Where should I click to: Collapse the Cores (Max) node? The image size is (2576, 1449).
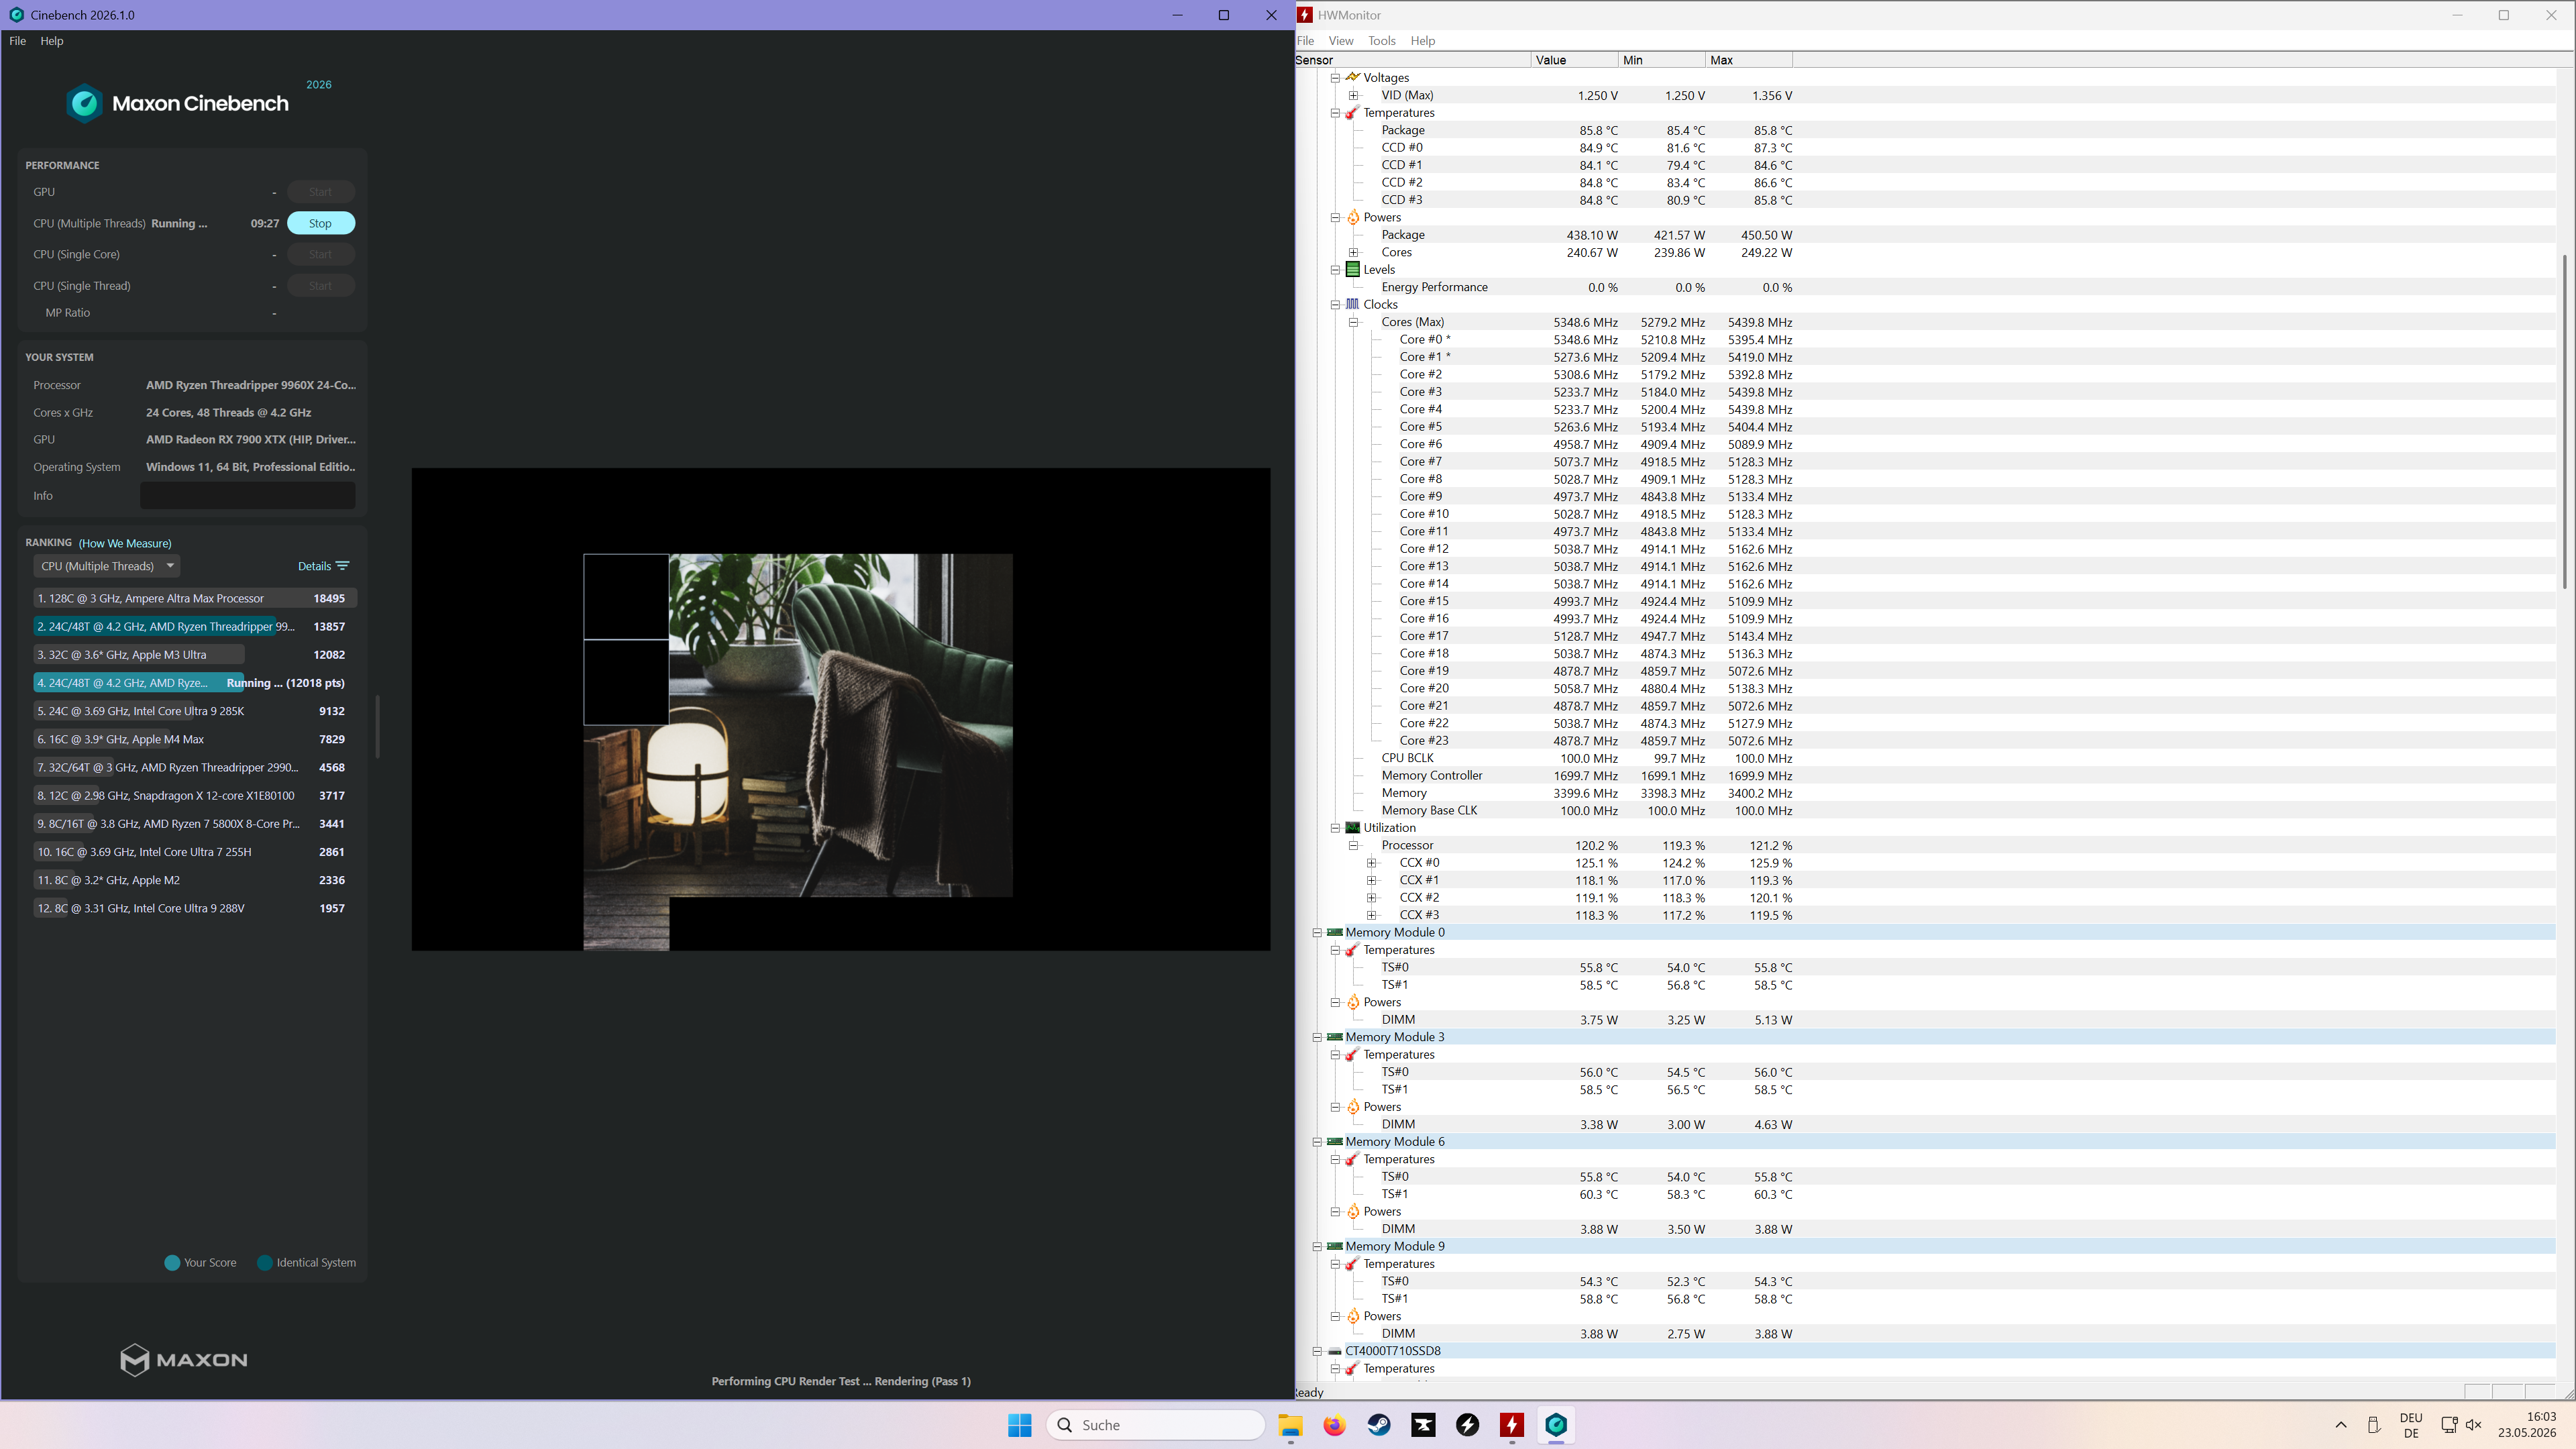(x=1353, y=322)
